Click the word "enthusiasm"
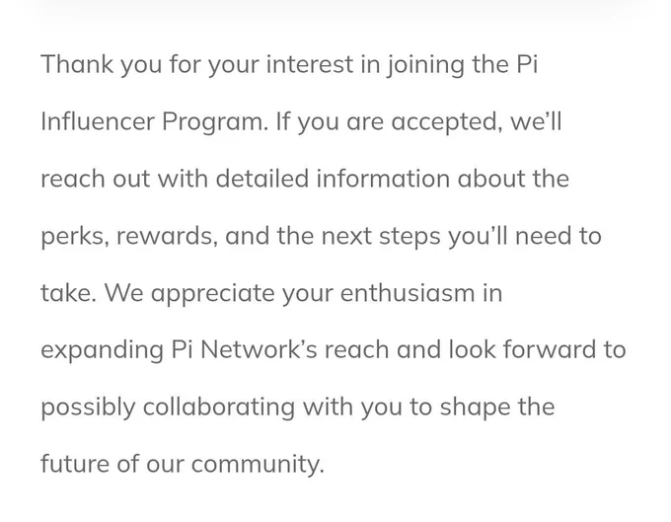 408,293
